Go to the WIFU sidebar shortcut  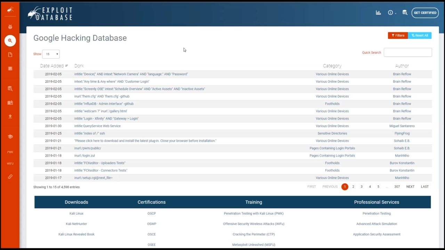click(10, 164)
